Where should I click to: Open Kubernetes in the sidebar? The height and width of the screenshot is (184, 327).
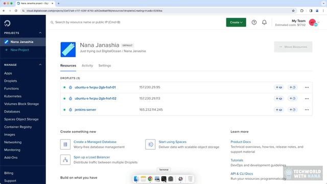(13, 97)
